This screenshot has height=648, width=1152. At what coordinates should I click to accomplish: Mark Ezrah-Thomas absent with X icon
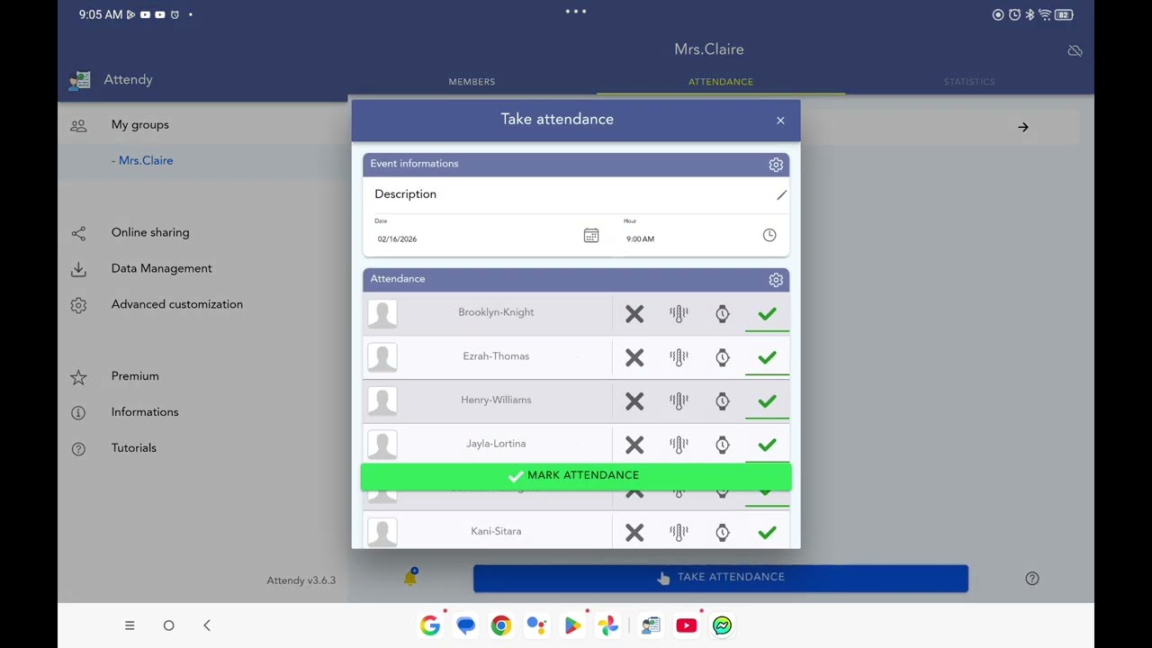click(x=634, y=357)
